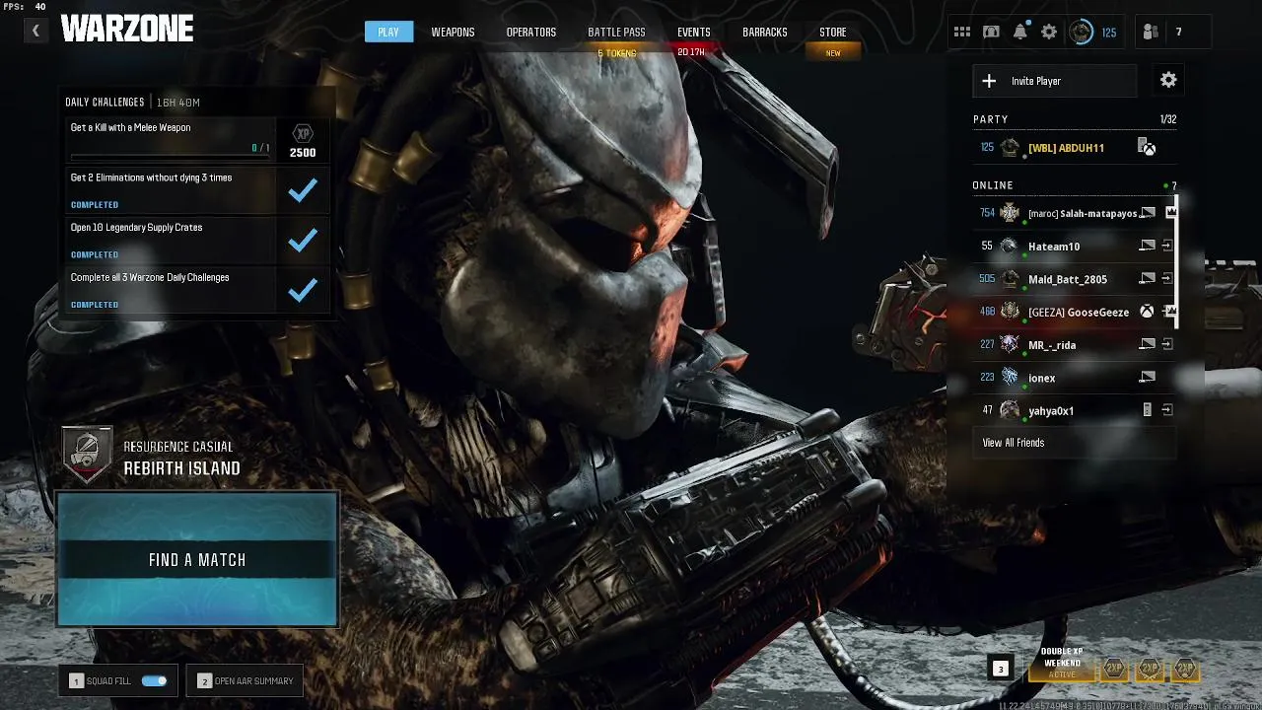Open the grid menu icon in top bar
The image size is (1262, 710).
[961, 33]
